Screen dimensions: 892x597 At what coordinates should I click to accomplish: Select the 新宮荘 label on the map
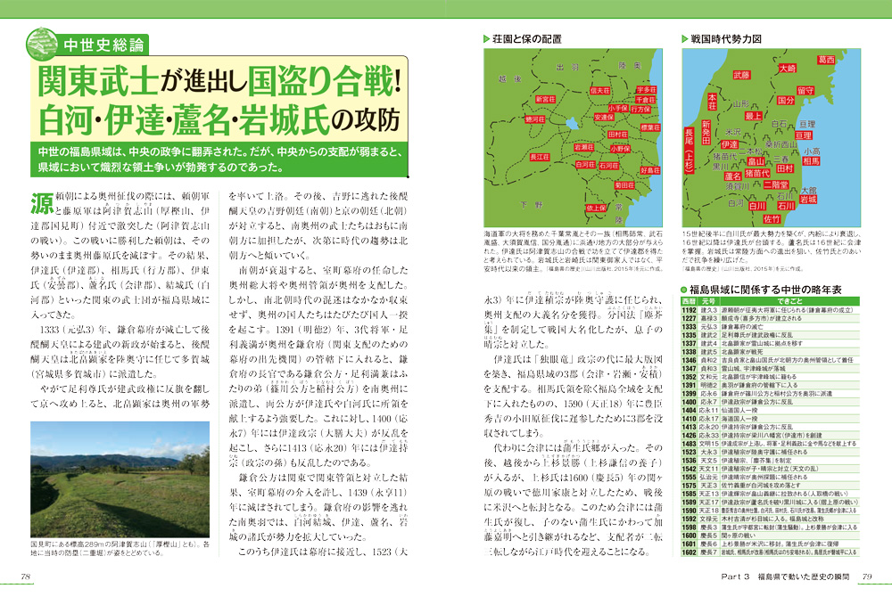point(545,100)
